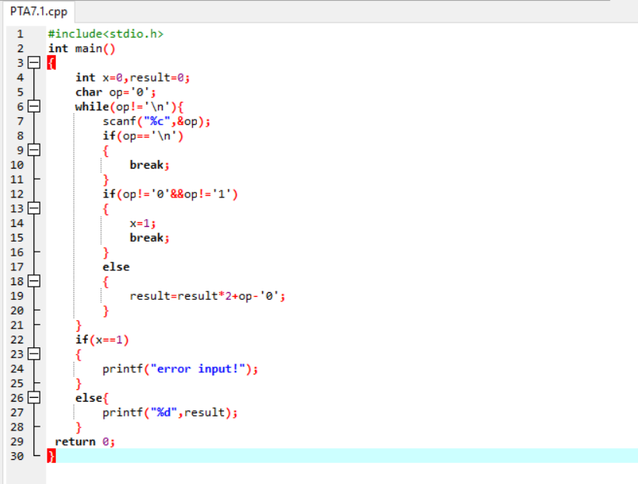
Task: Click the highlighted closing brace on line 30
Action: [x=51, y=456]
